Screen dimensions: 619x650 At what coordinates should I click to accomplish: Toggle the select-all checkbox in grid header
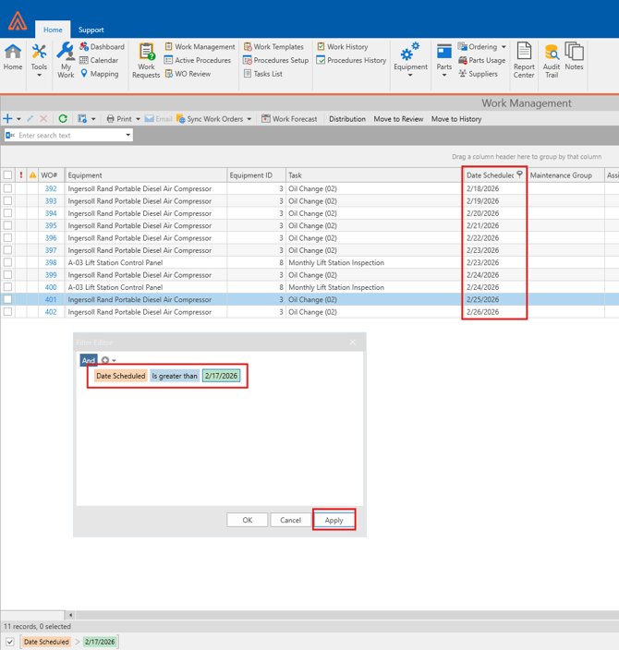[7, 175]
